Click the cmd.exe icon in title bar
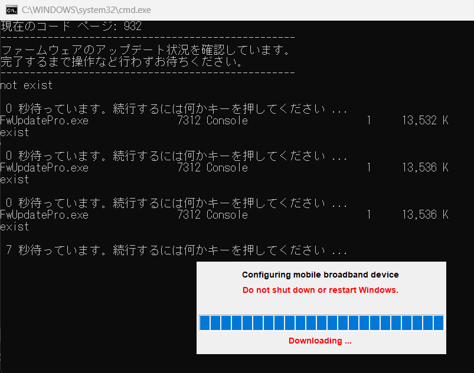Screen dimensions: 474x373 tap(10, 9)
